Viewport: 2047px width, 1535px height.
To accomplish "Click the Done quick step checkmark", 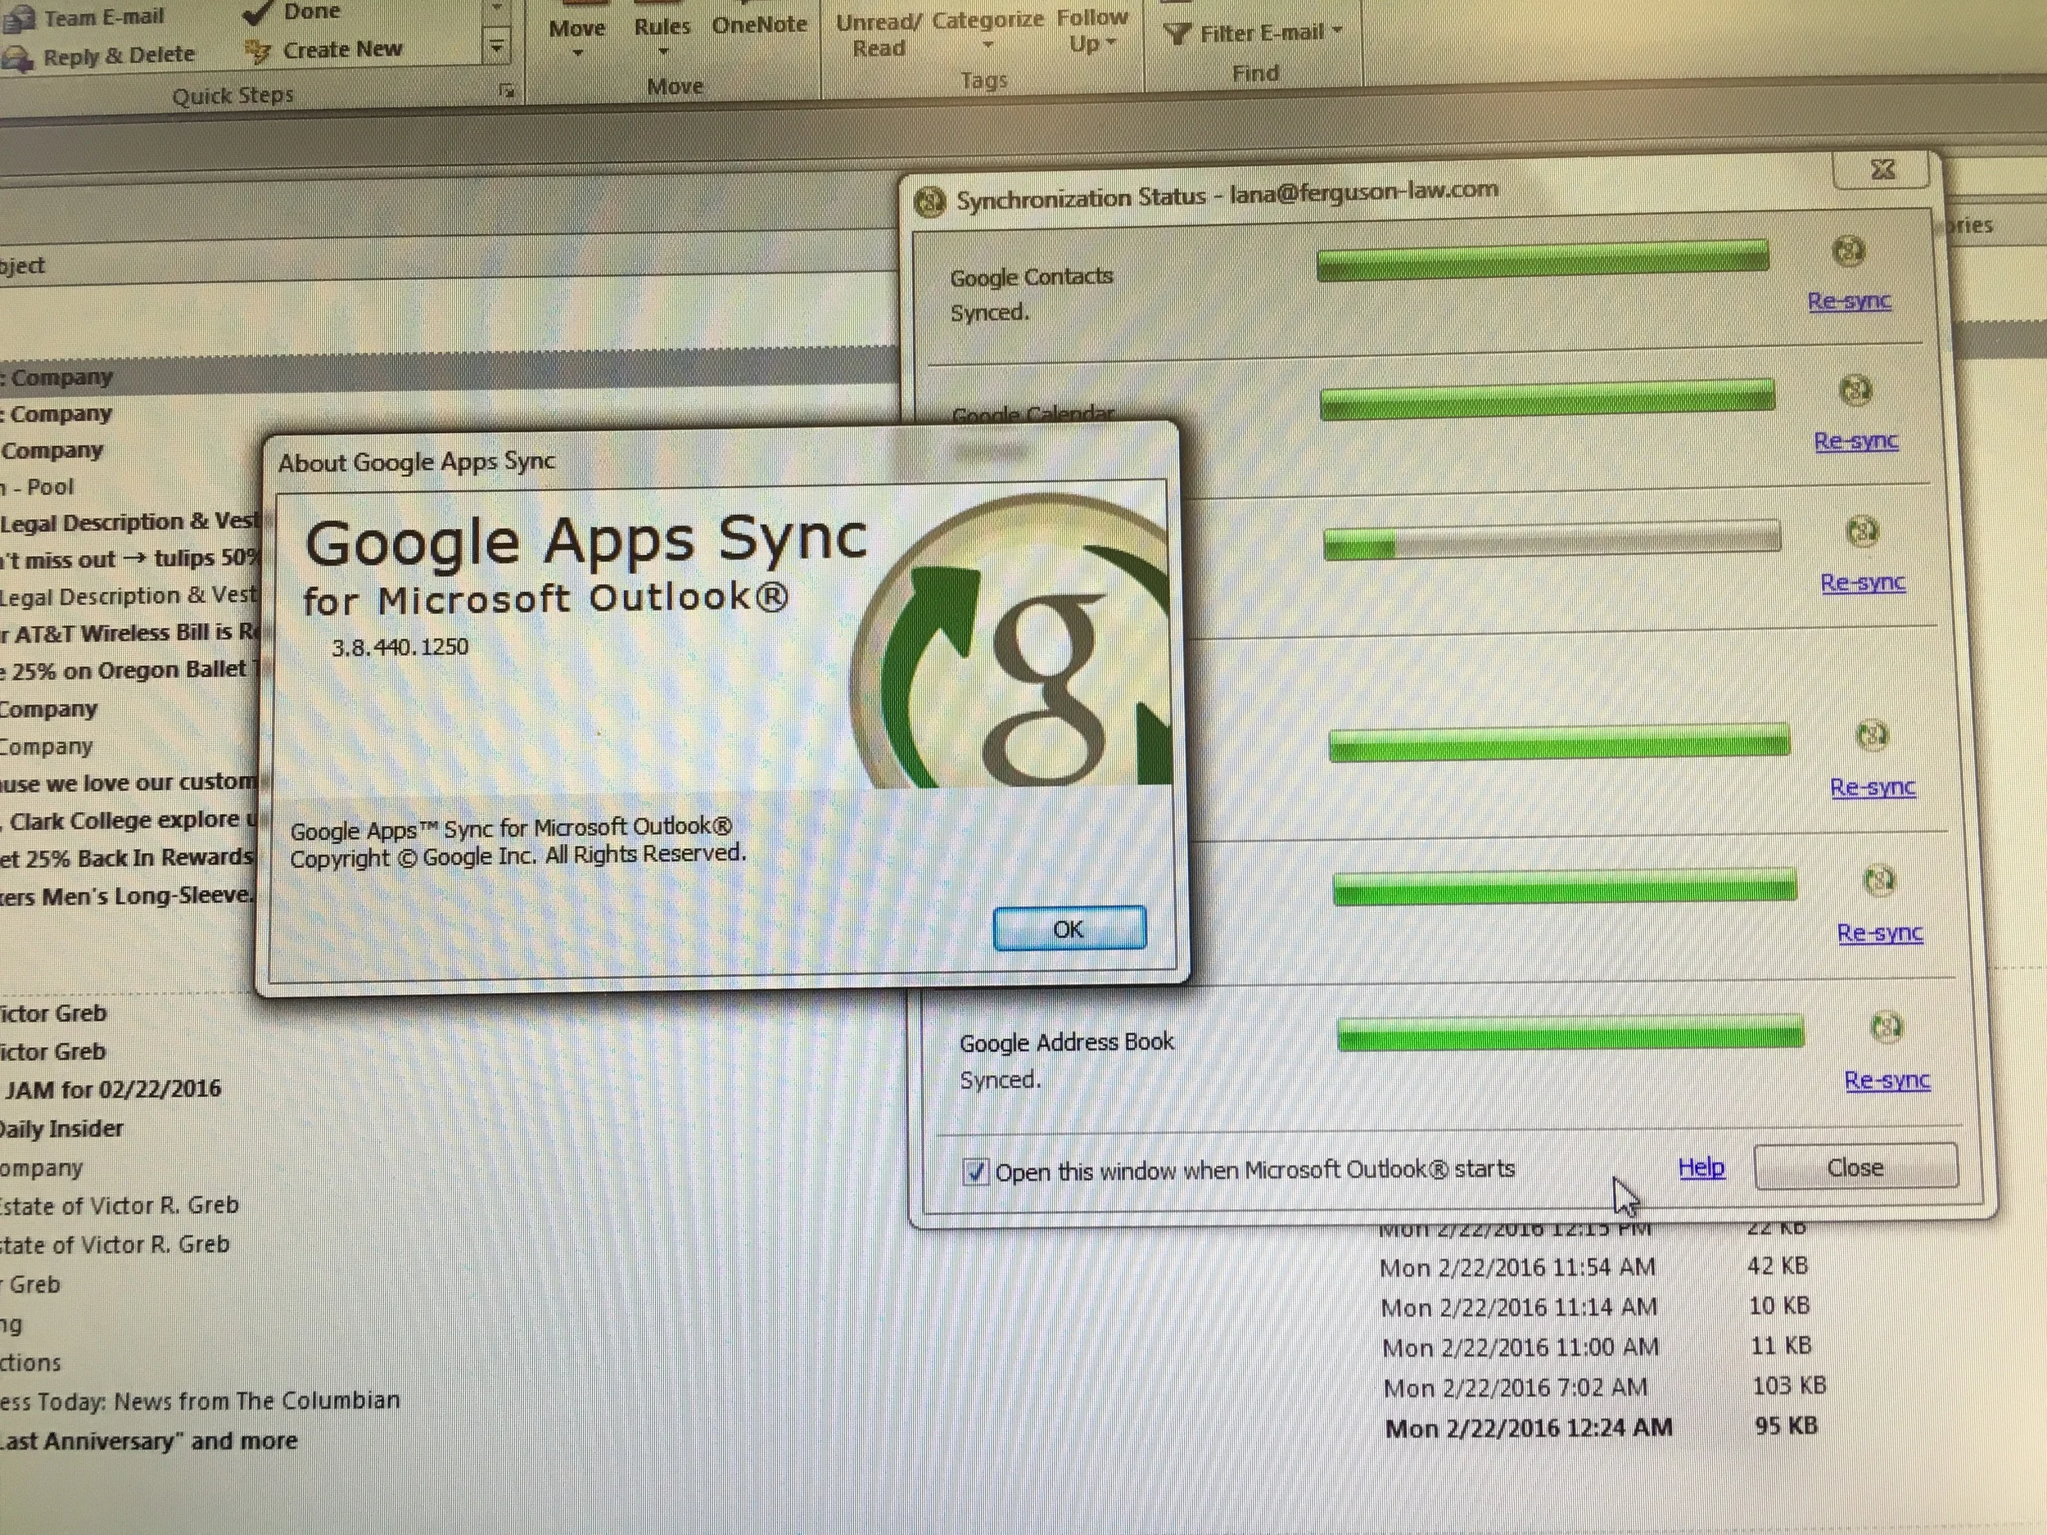I will coord(258,11).
